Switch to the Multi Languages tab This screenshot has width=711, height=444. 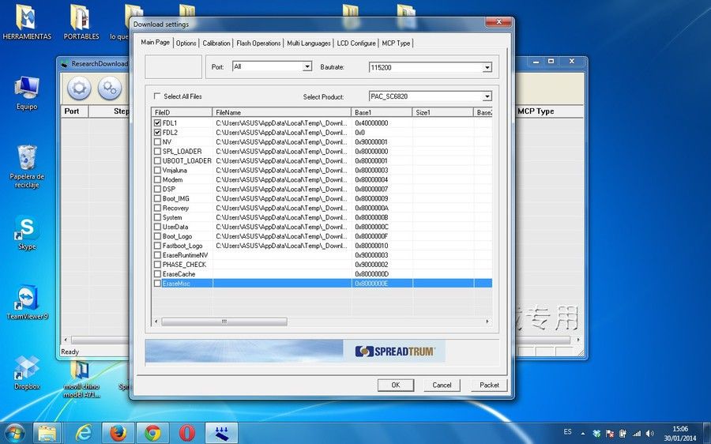[x=309, y=43]
